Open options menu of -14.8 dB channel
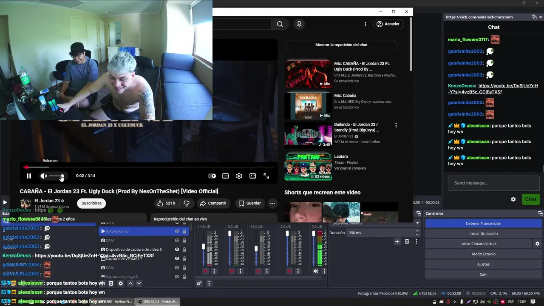The width and height of the screenshot is (544, 306). [x=214, y=271]
